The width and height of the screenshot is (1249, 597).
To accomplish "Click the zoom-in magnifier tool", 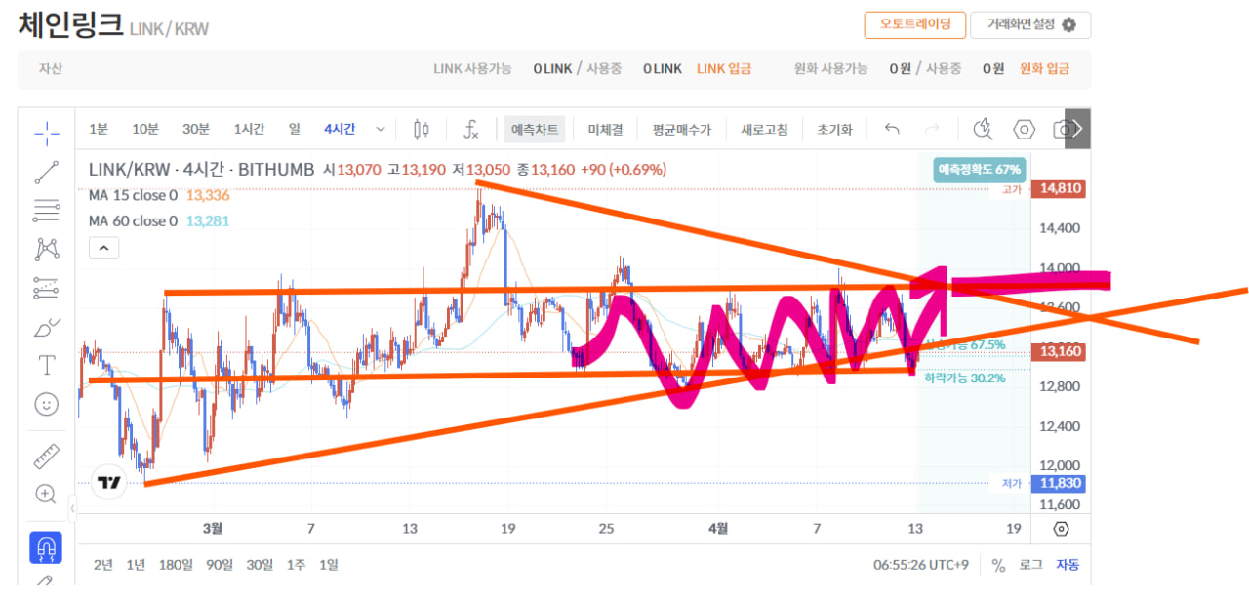I will 46,494.
